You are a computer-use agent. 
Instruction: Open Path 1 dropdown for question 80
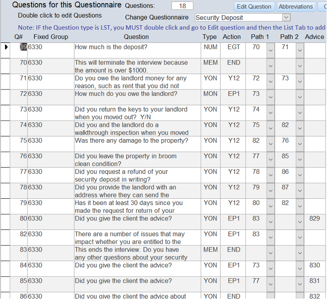tap(270, 222)
